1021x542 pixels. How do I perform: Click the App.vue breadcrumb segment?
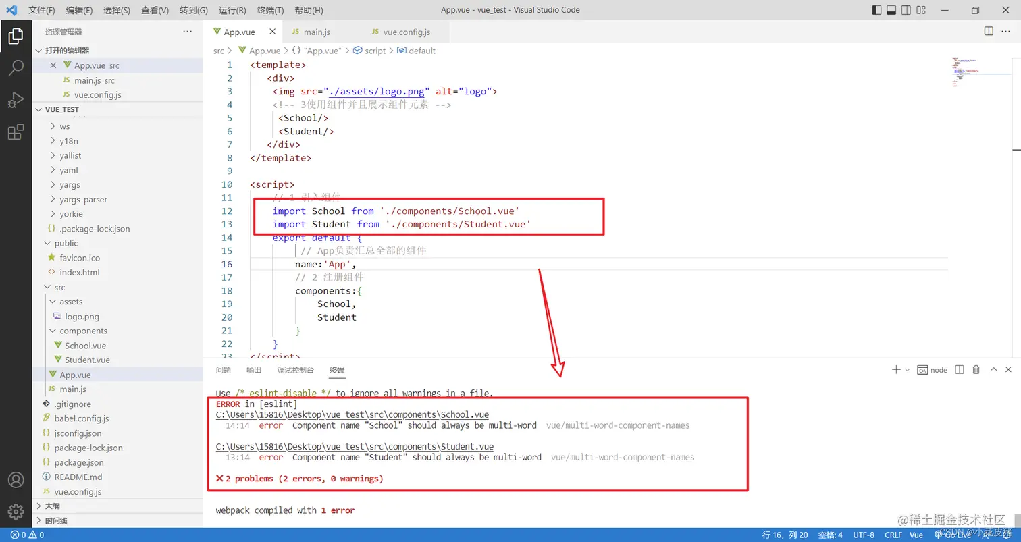coord(259,51)
